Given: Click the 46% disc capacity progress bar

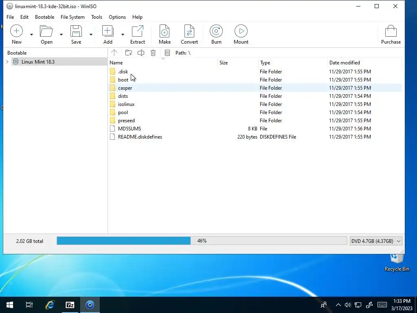Looking at the screenshot, I should click(x=202, y=241).
